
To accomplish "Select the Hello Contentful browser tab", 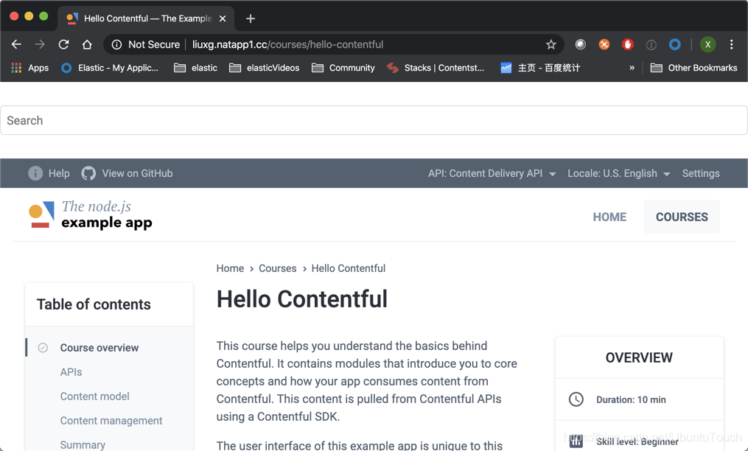I will (x=146, y=18).
